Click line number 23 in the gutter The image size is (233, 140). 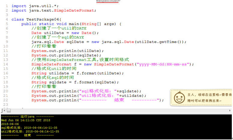(6, 105)
